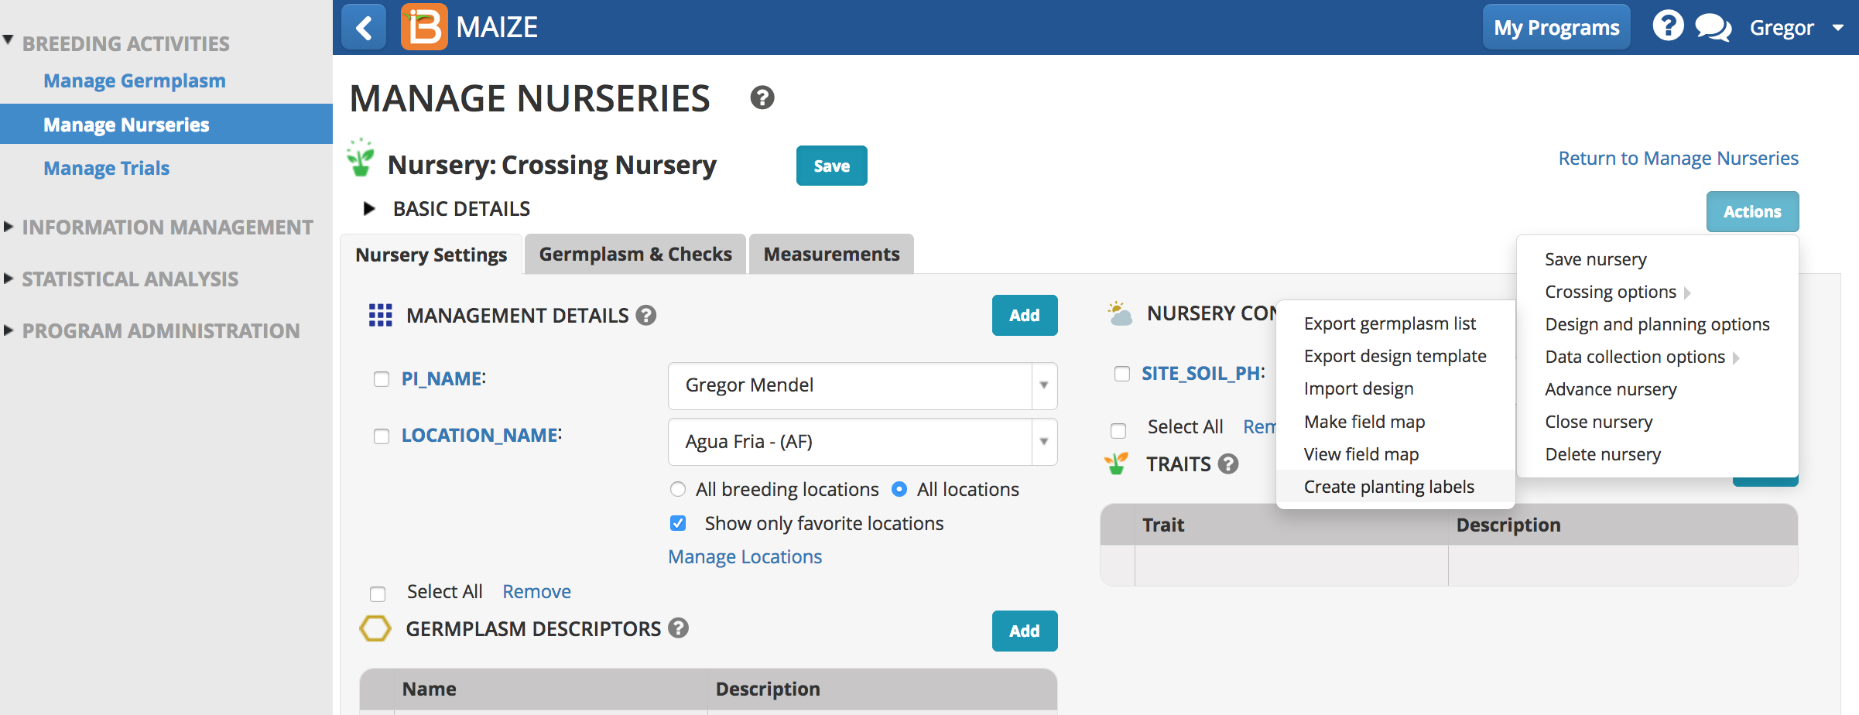Select All breeding locations radio button
Screen dimensions: 1859x715
(x=678, y=489)
